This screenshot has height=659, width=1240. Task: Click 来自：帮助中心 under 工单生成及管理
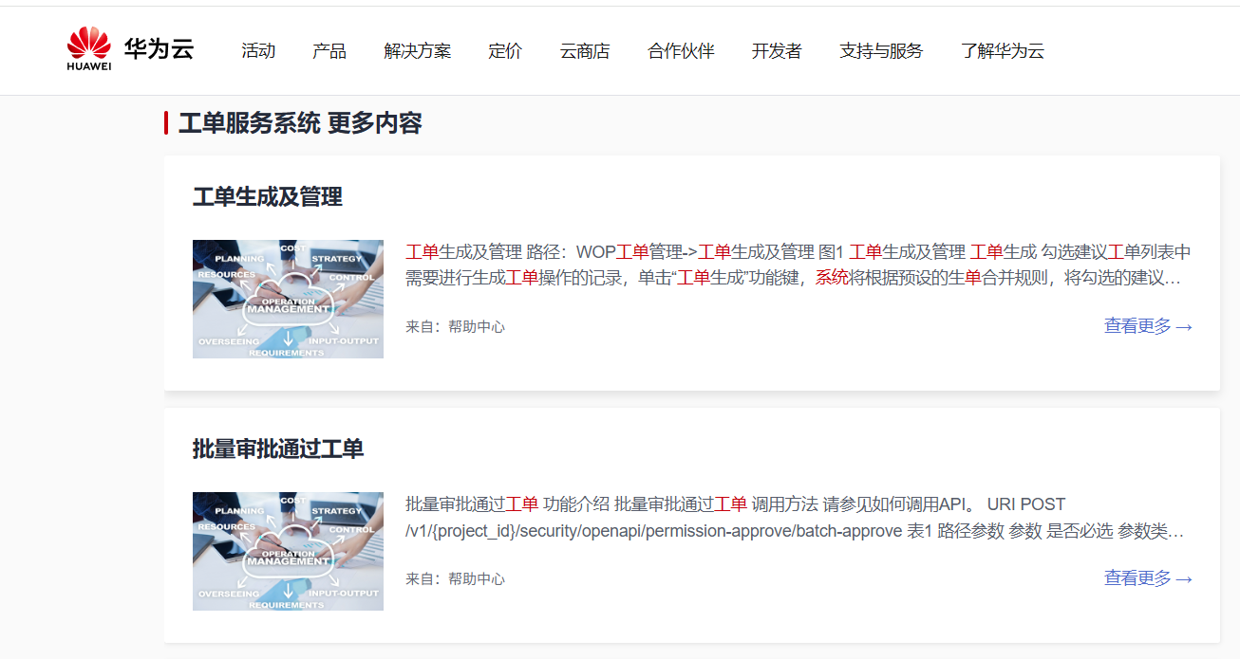[456, 327]
